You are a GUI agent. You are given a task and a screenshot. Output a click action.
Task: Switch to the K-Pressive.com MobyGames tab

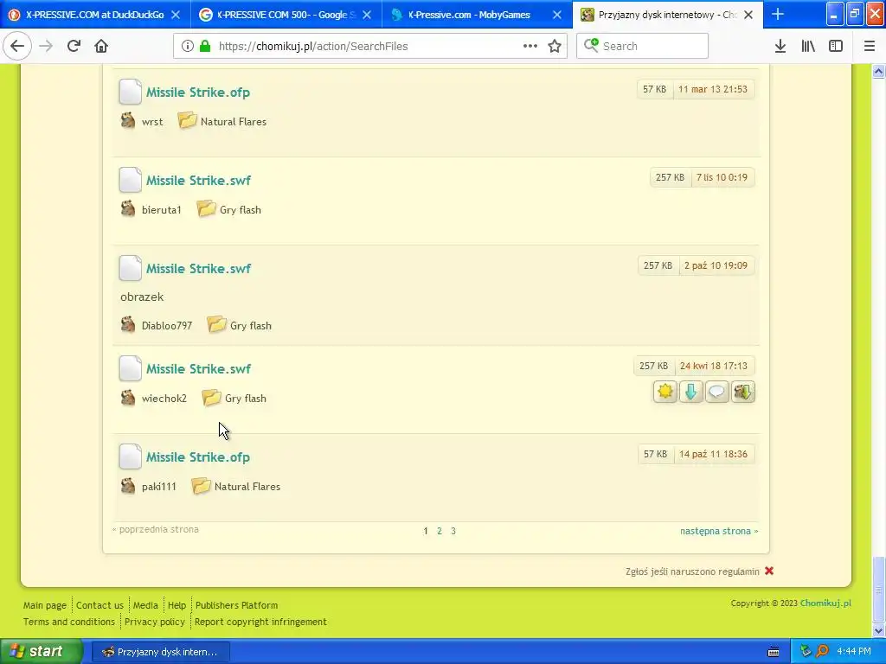(470, 15)
